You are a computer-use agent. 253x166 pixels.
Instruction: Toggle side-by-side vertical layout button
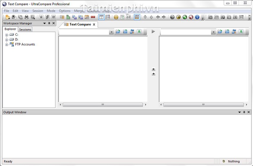point(102,17)
